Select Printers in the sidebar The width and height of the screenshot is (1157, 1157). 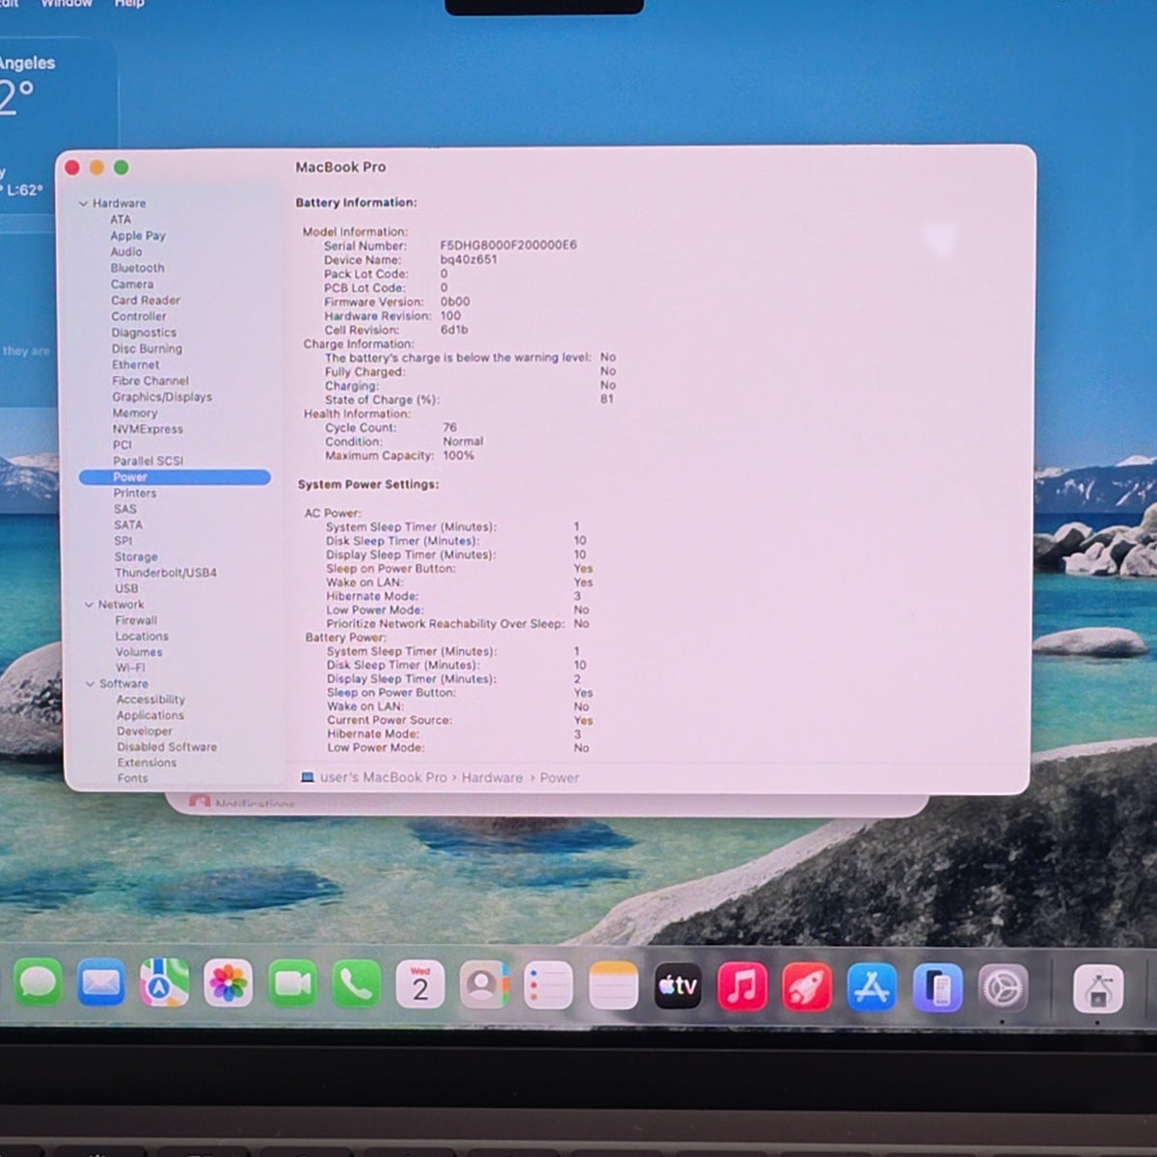(x=135, y=493)
